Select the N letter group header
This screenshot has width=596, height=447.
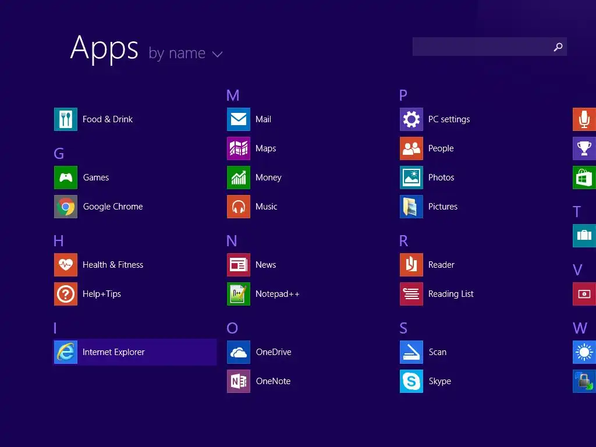tap(232, 240)
